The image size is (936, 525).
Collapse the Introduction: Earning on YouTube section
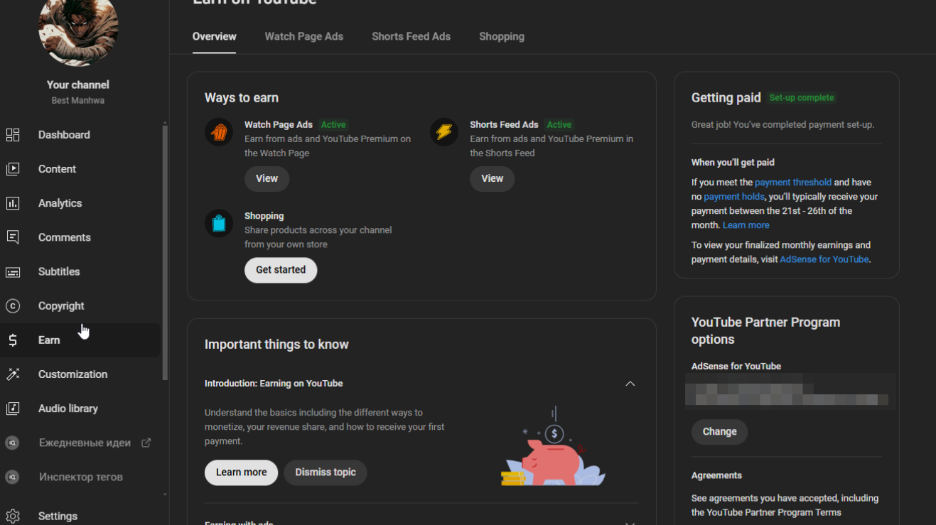(x=630, y=384)
